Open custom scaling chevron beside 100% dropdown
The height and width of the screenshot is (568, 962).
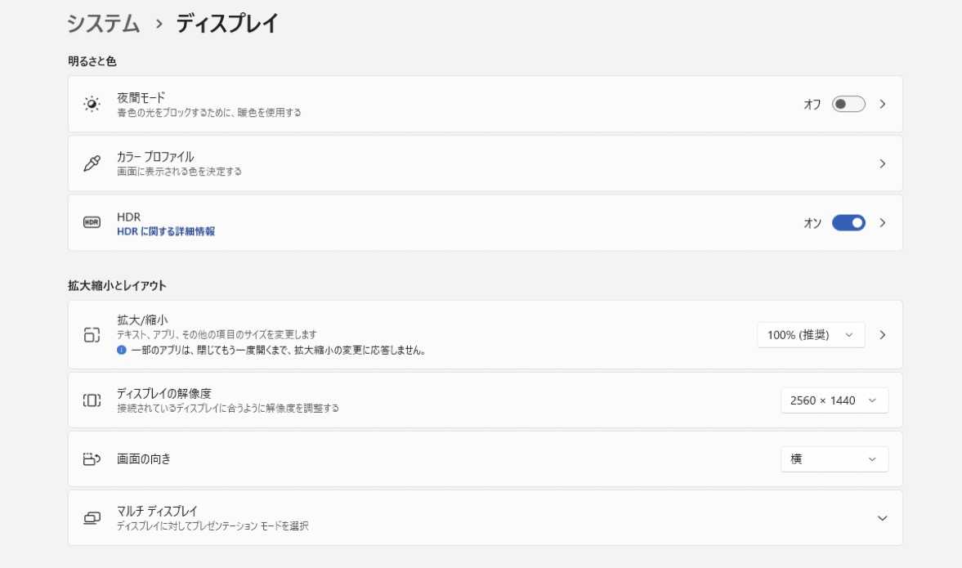(x=882, y=335)
